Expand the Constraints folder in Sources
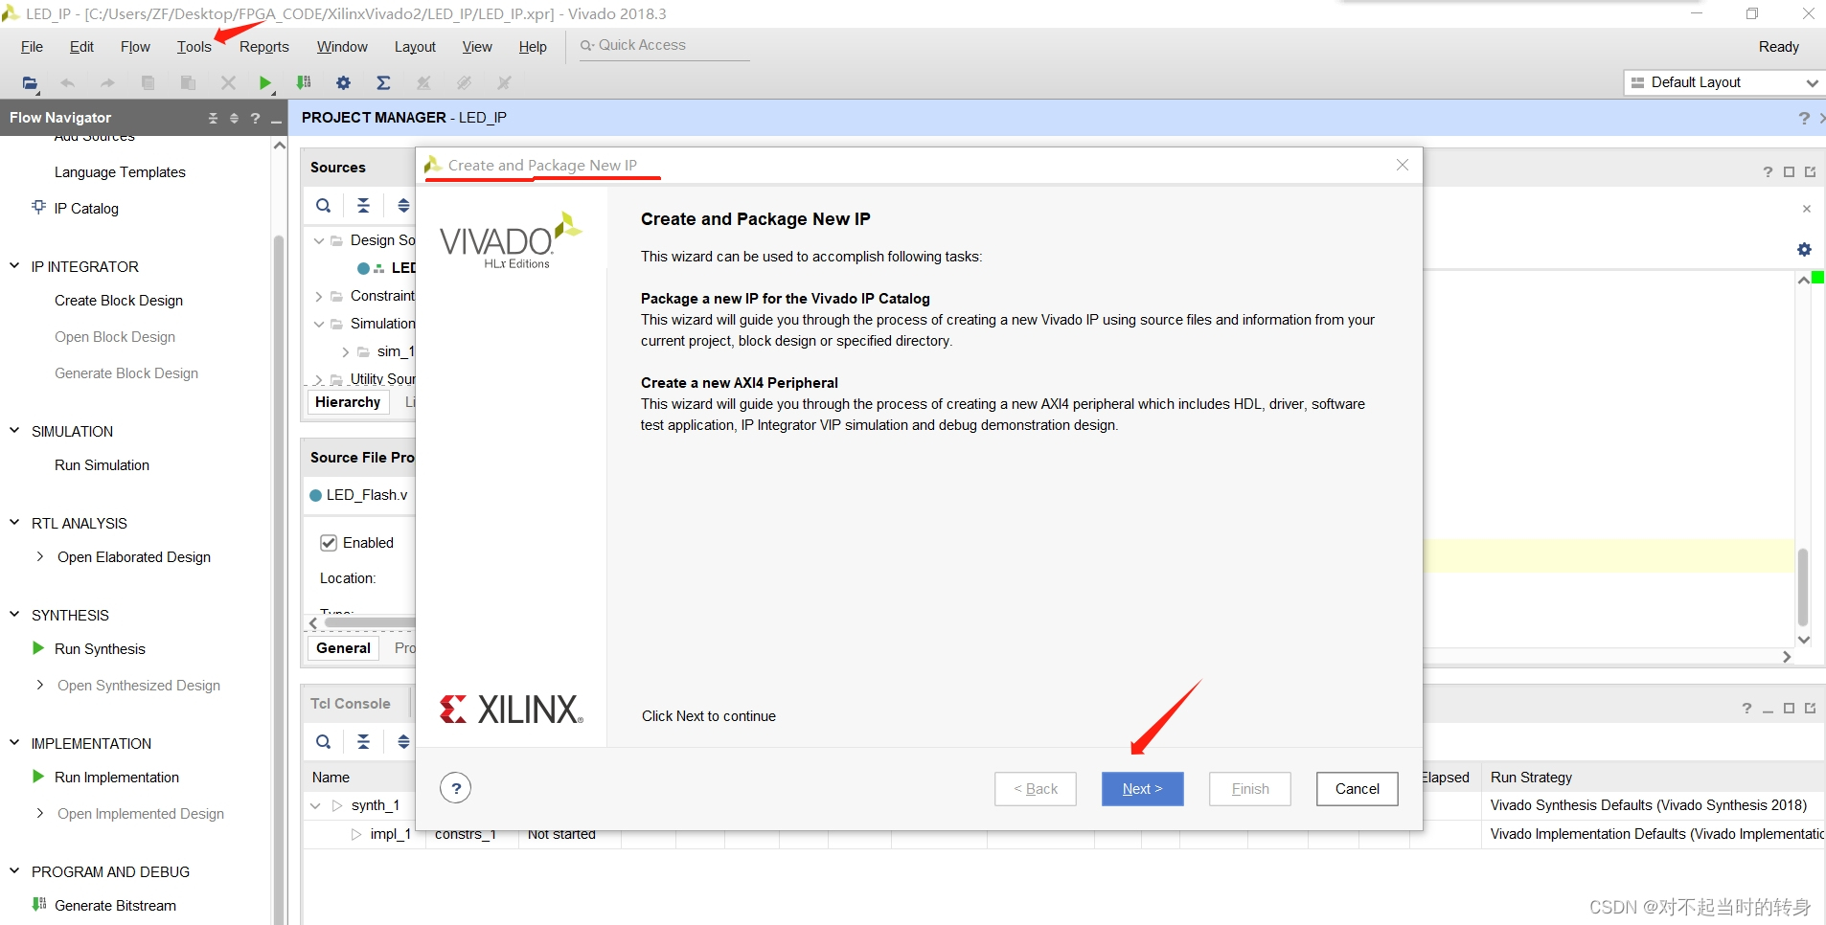The image size is (1826, 925). click(318, 297)
